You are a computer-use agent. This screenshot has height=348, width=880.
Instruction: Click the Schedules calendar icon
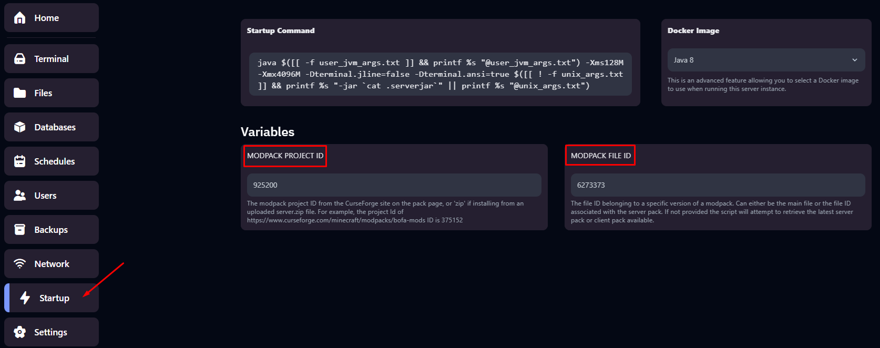click(20, 161)
